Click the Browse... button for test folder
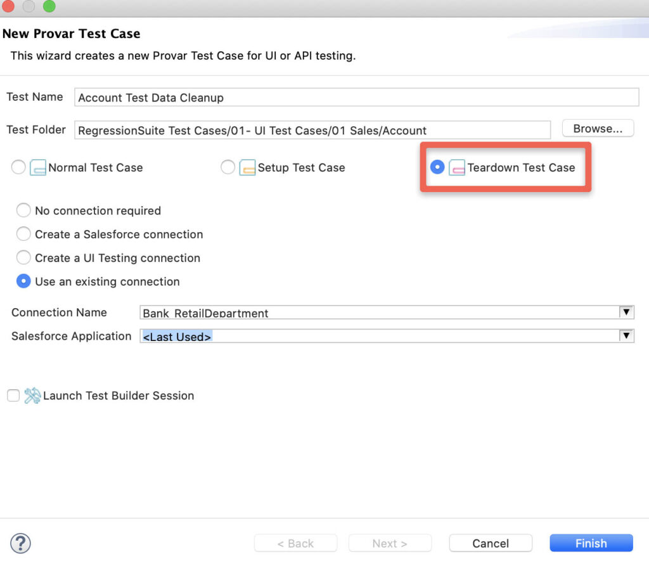 click(598, 128)
